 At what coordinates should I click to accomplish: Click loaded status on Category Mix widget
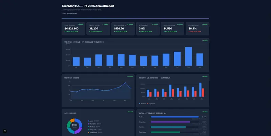pos(130,112)
